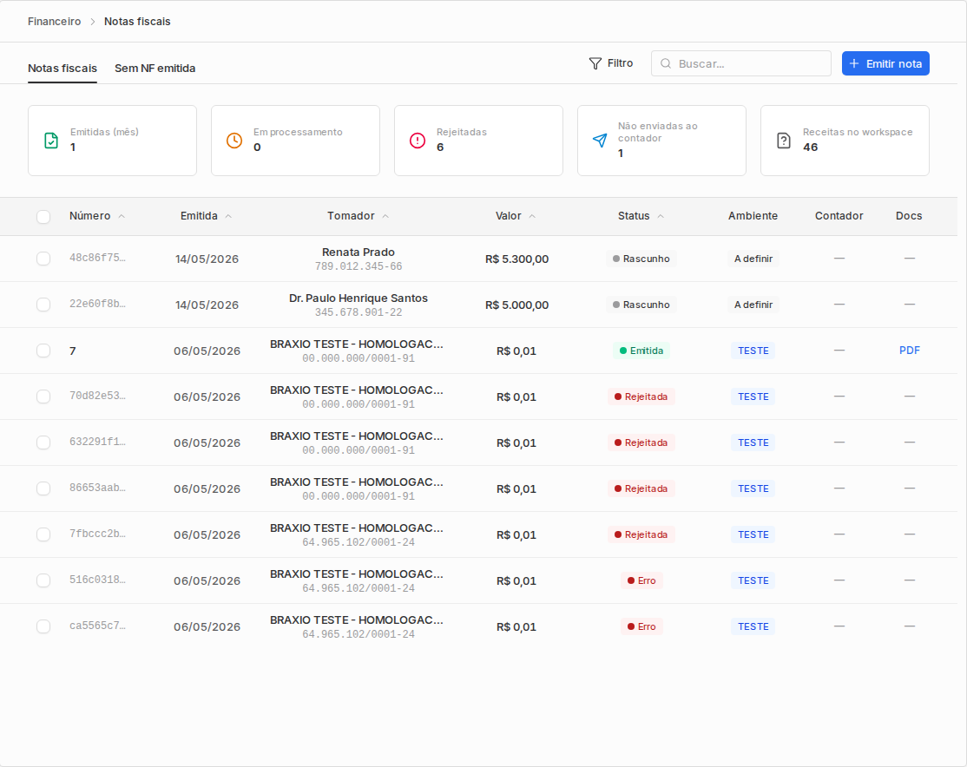Click Rejeitada badge in row 632291f1
This screenshot has width=967, height=767.
pyautogui.click(x=641, y=442)
